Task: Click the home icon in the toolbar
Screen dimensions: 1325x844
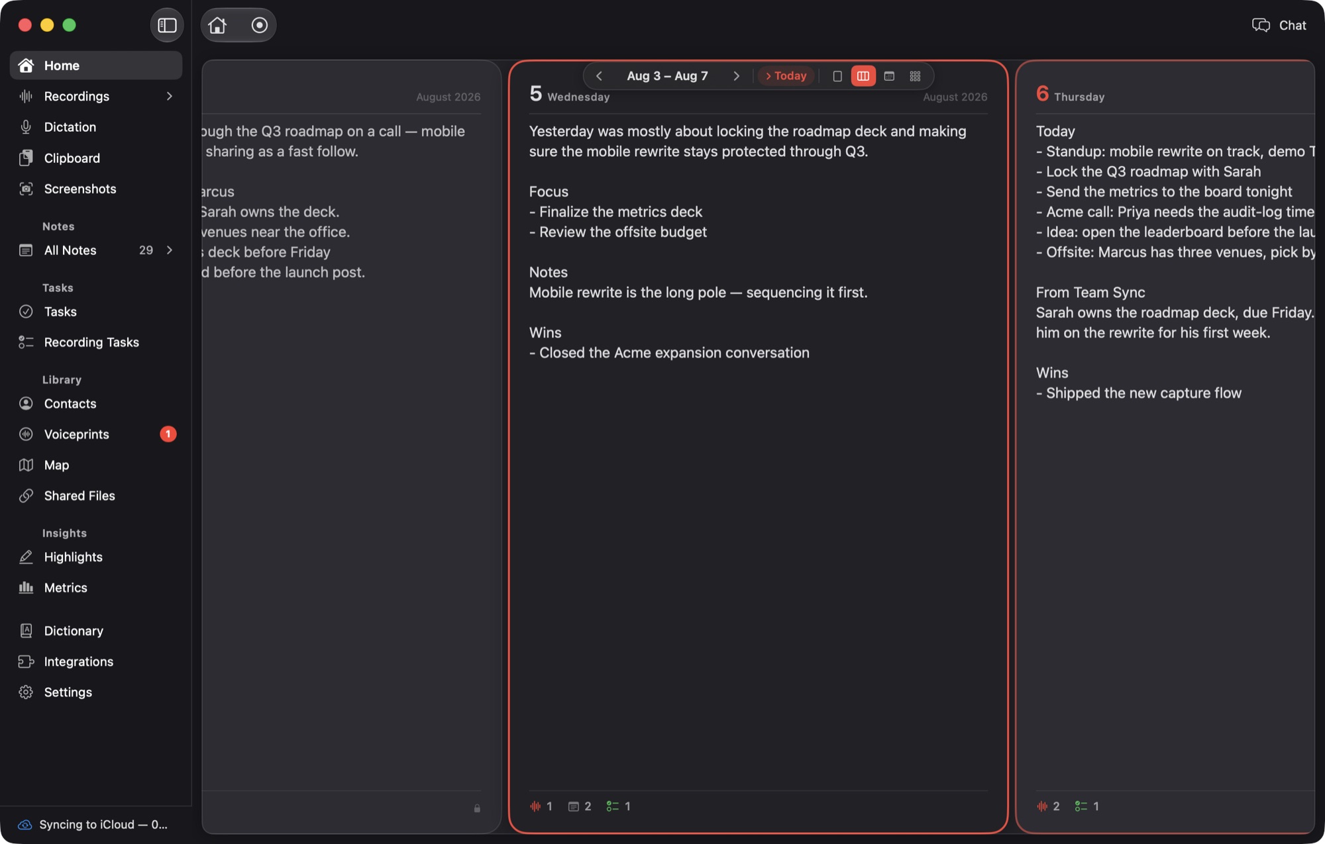Action: tap(217, 25)
